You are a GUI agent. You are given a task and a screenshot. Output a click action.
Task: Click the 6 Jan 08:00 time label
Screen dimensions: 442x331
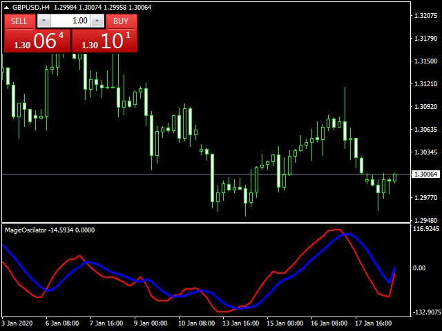coord(62,323)
